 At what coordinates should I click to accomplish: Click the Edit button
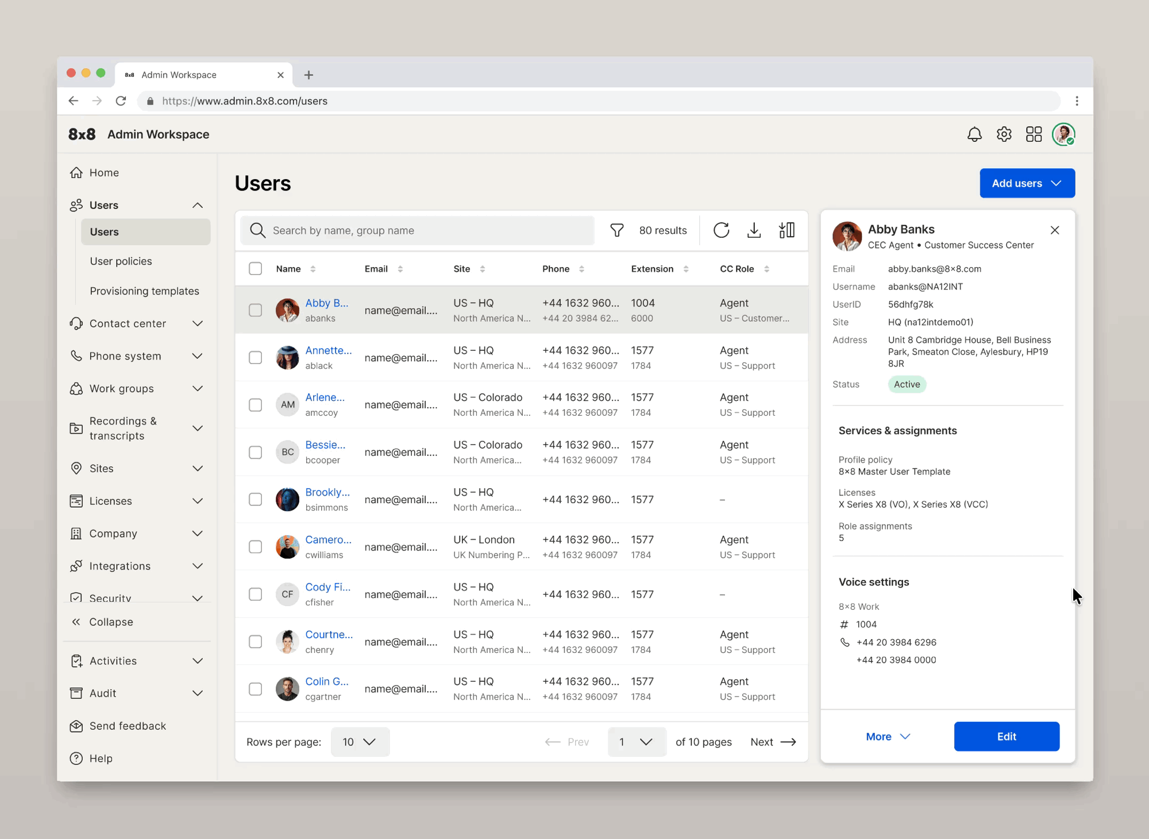click(x=1006, y=736)
